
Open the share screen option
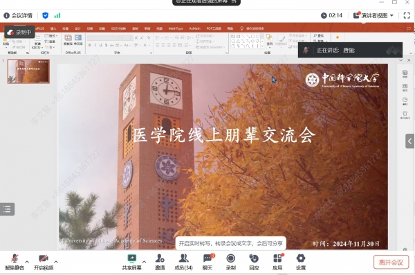tap(131, 262)
